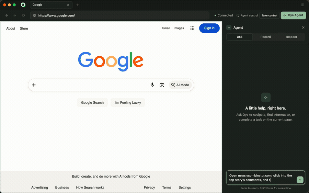
Task: Click the 'Build, create, and do more' link
Action: click(111, 177)
